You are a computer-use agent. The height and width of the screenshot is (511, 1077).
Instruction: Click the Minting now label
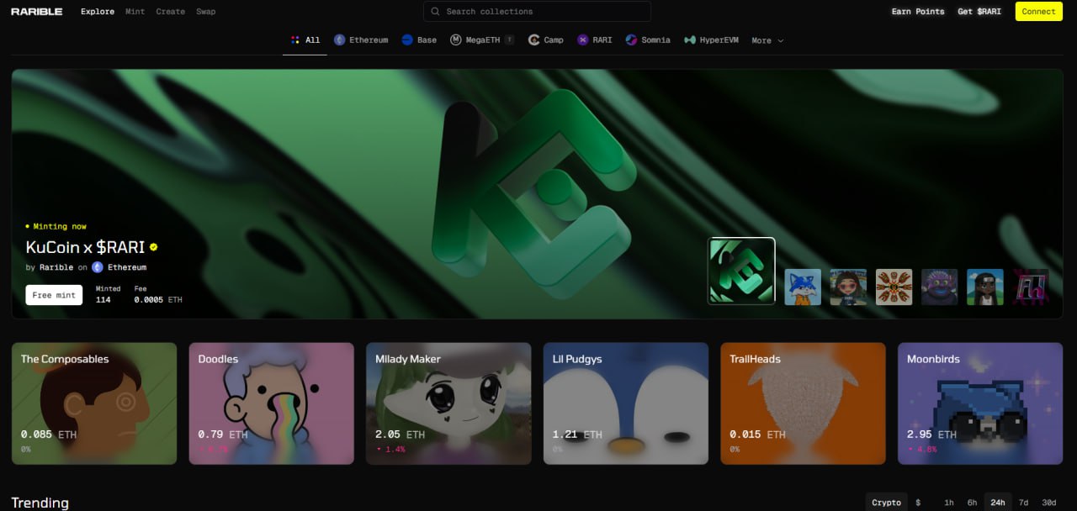56,226
